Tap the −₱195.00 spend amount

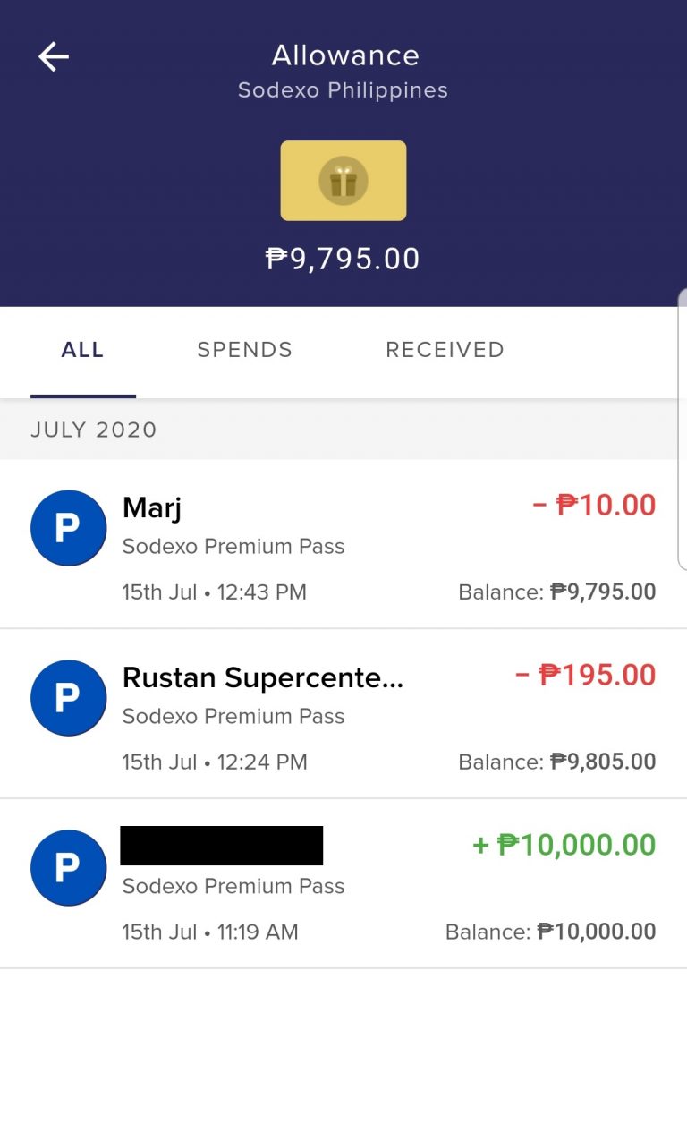tap(585, 676)
